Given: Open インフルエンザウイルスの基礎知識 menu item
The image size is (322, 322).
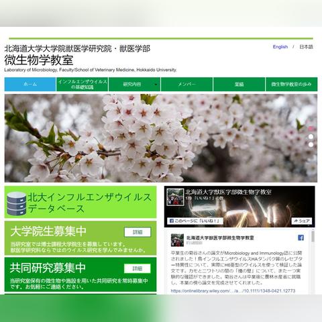Looking at the screenshot, I should tap(83, 85).
